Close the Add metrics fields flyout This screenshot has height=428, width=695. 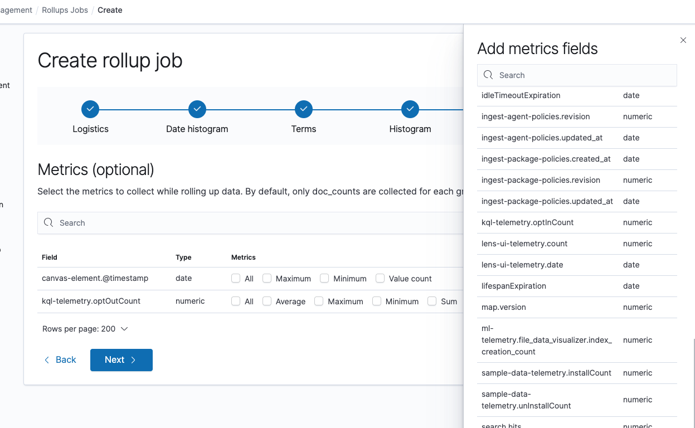tap(683, 40)
